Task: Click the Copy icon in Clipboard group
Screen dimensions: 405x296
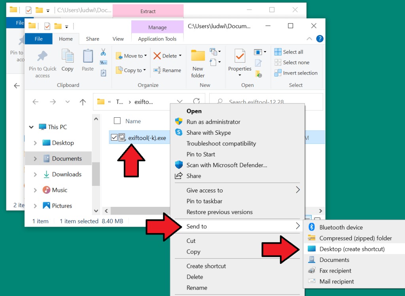Action: (67, 57)
